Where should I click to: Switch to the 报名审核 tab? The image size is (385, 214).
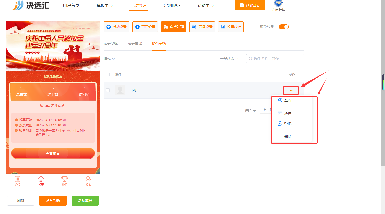159,43
